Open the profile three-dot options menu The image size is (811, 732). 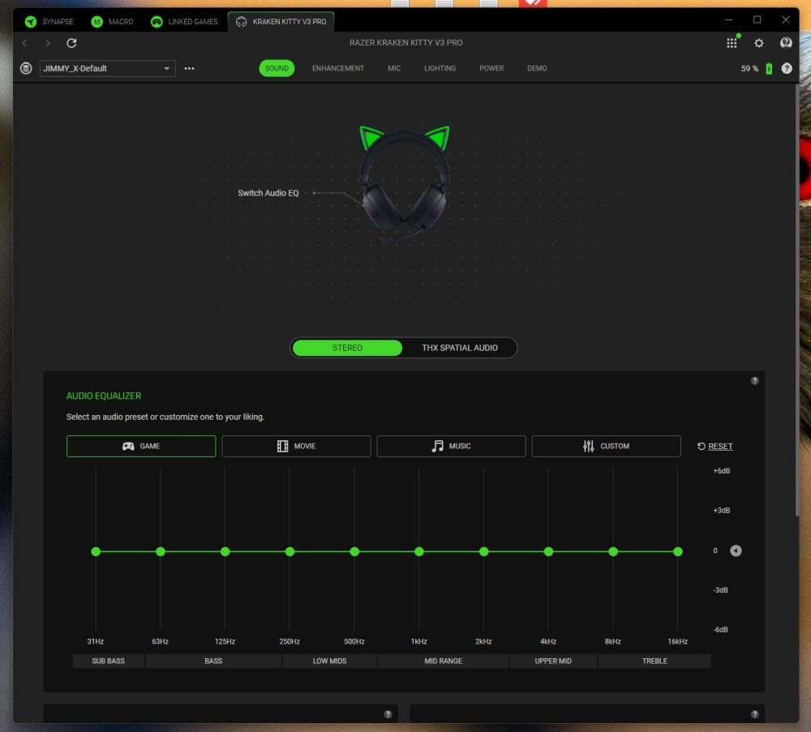tap(189, 69)
